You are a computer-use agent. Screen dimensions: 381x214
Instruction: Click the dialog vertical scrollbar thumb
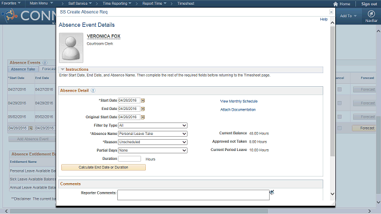(x=332, y=91)
